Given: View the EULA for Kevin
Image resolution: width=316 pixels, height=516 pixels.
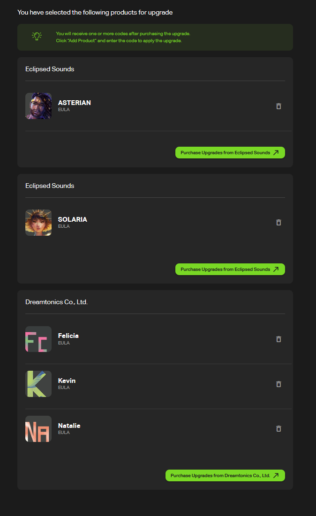Looking at the screenshot, I should (x=64, y=387).
